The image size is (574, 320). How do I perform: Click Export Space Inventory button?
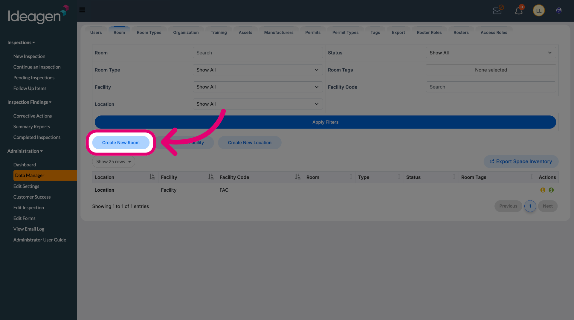[x=521, y=161]
